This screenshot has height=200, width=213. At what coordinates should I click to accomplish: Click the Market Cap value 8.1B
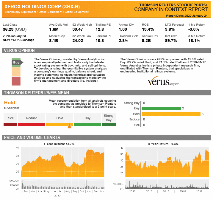tap(54, 41)
